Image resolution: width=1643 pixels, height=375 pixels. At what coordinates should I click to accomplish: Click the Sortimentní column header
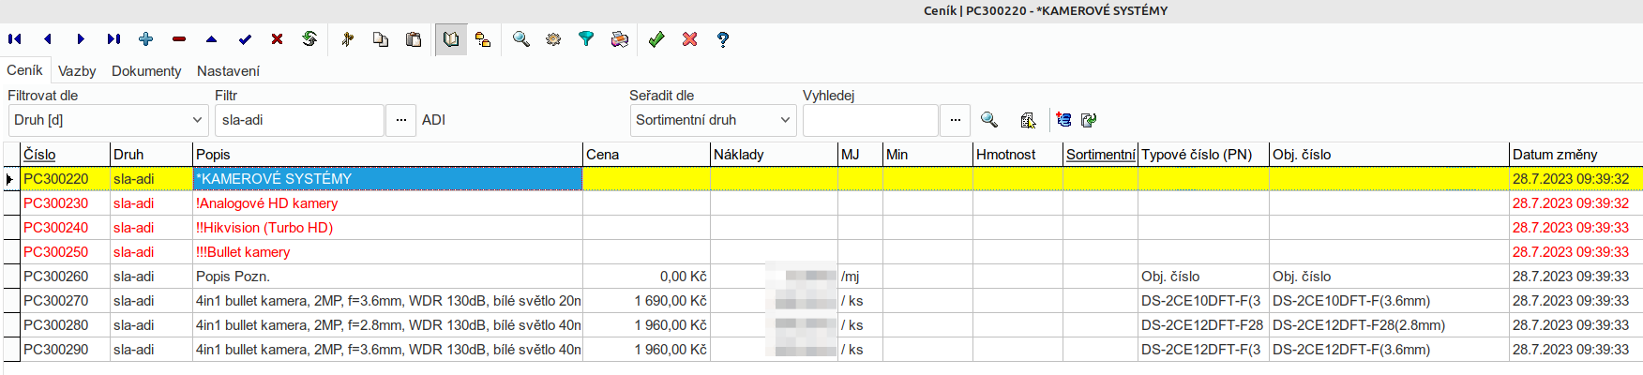1100,155
